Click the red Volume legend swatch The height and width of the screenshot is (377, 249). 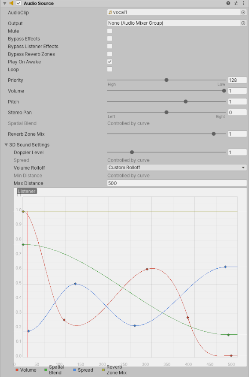[x=17, y=370]
